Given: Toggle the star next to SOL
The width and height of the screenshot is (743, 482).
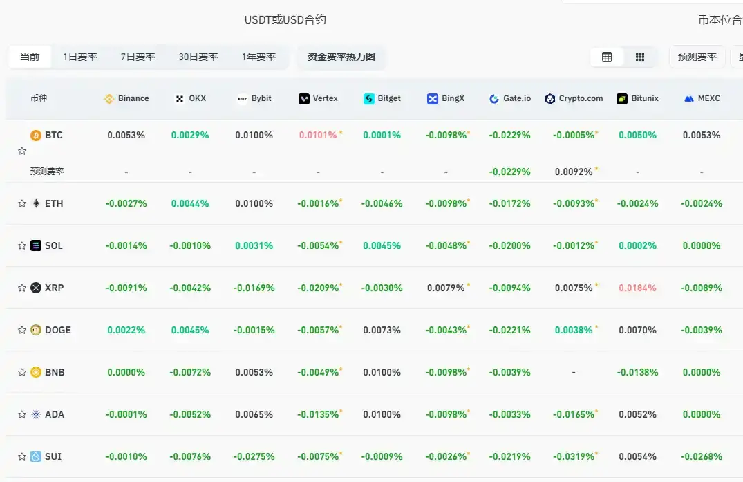Looking at the screenshot, I should point(21,245).
